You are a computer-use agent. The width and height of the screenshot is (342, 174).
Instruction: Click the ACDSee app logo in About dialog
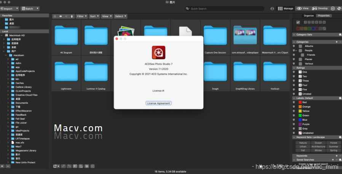(158, 52)
